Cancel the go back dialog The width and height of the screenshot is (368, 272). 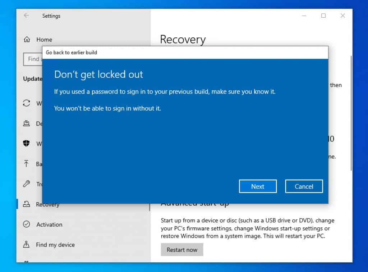click(304, 186)
